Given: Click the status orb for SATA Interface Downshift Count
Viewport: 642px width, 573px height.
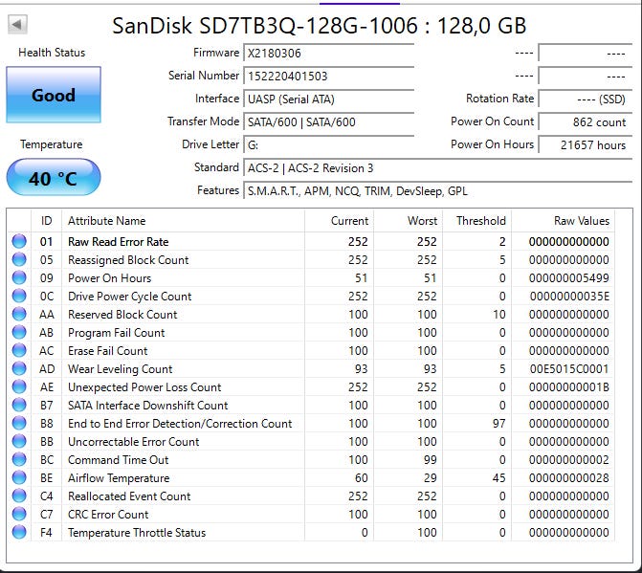Looking at the screenshot, I should (19, 406).
